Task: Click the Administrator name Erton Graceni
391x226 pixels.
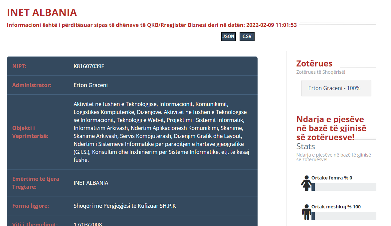Action: (91, 85)
